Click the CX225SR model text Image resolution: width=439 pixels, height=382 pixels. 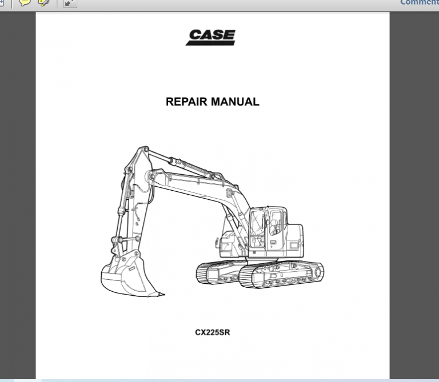[213, 332]
